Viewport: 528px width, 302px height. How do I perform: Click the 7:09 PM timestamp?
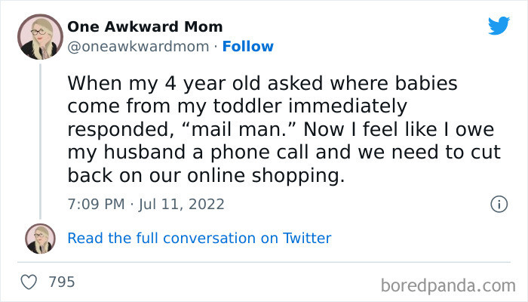coord(96,204)
